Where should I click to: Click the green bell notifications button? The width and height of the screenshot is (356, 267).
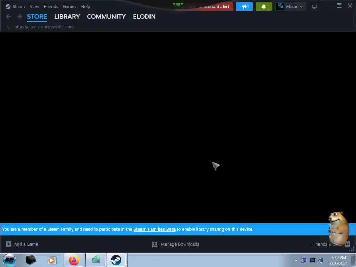[264, 7]
